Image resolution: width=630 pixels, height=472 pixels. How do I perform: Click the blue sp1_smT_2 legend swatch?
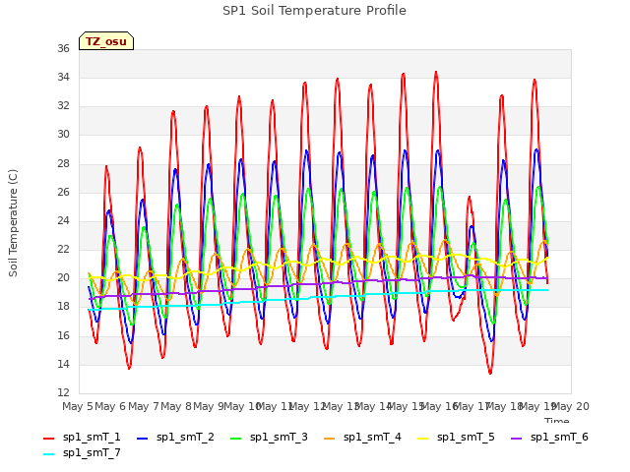pyautogui.click(x=142, y=439)
